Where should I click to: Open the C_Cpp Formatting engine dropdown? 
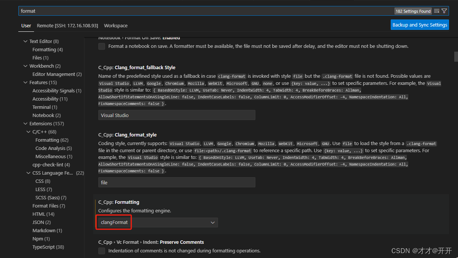(213, 222)
